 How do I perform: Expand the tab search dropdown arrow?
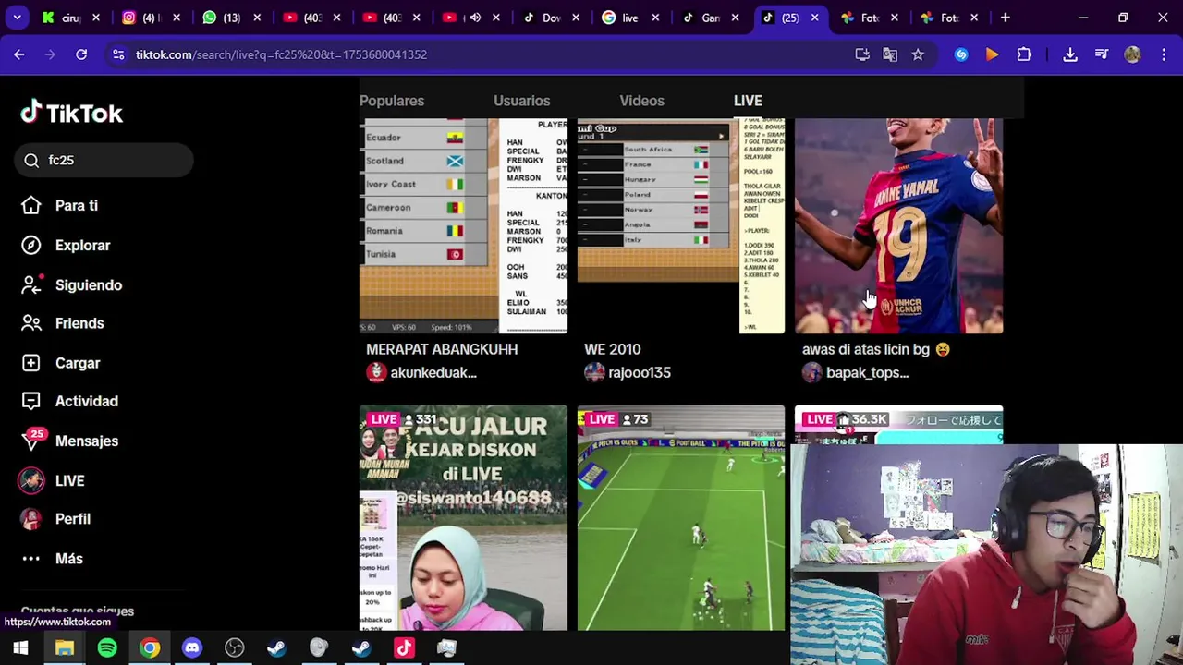coord(17,18)
